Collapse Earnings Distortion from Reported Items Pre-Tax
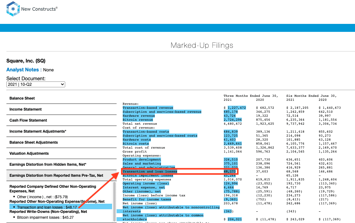 (x=61, y=176)
